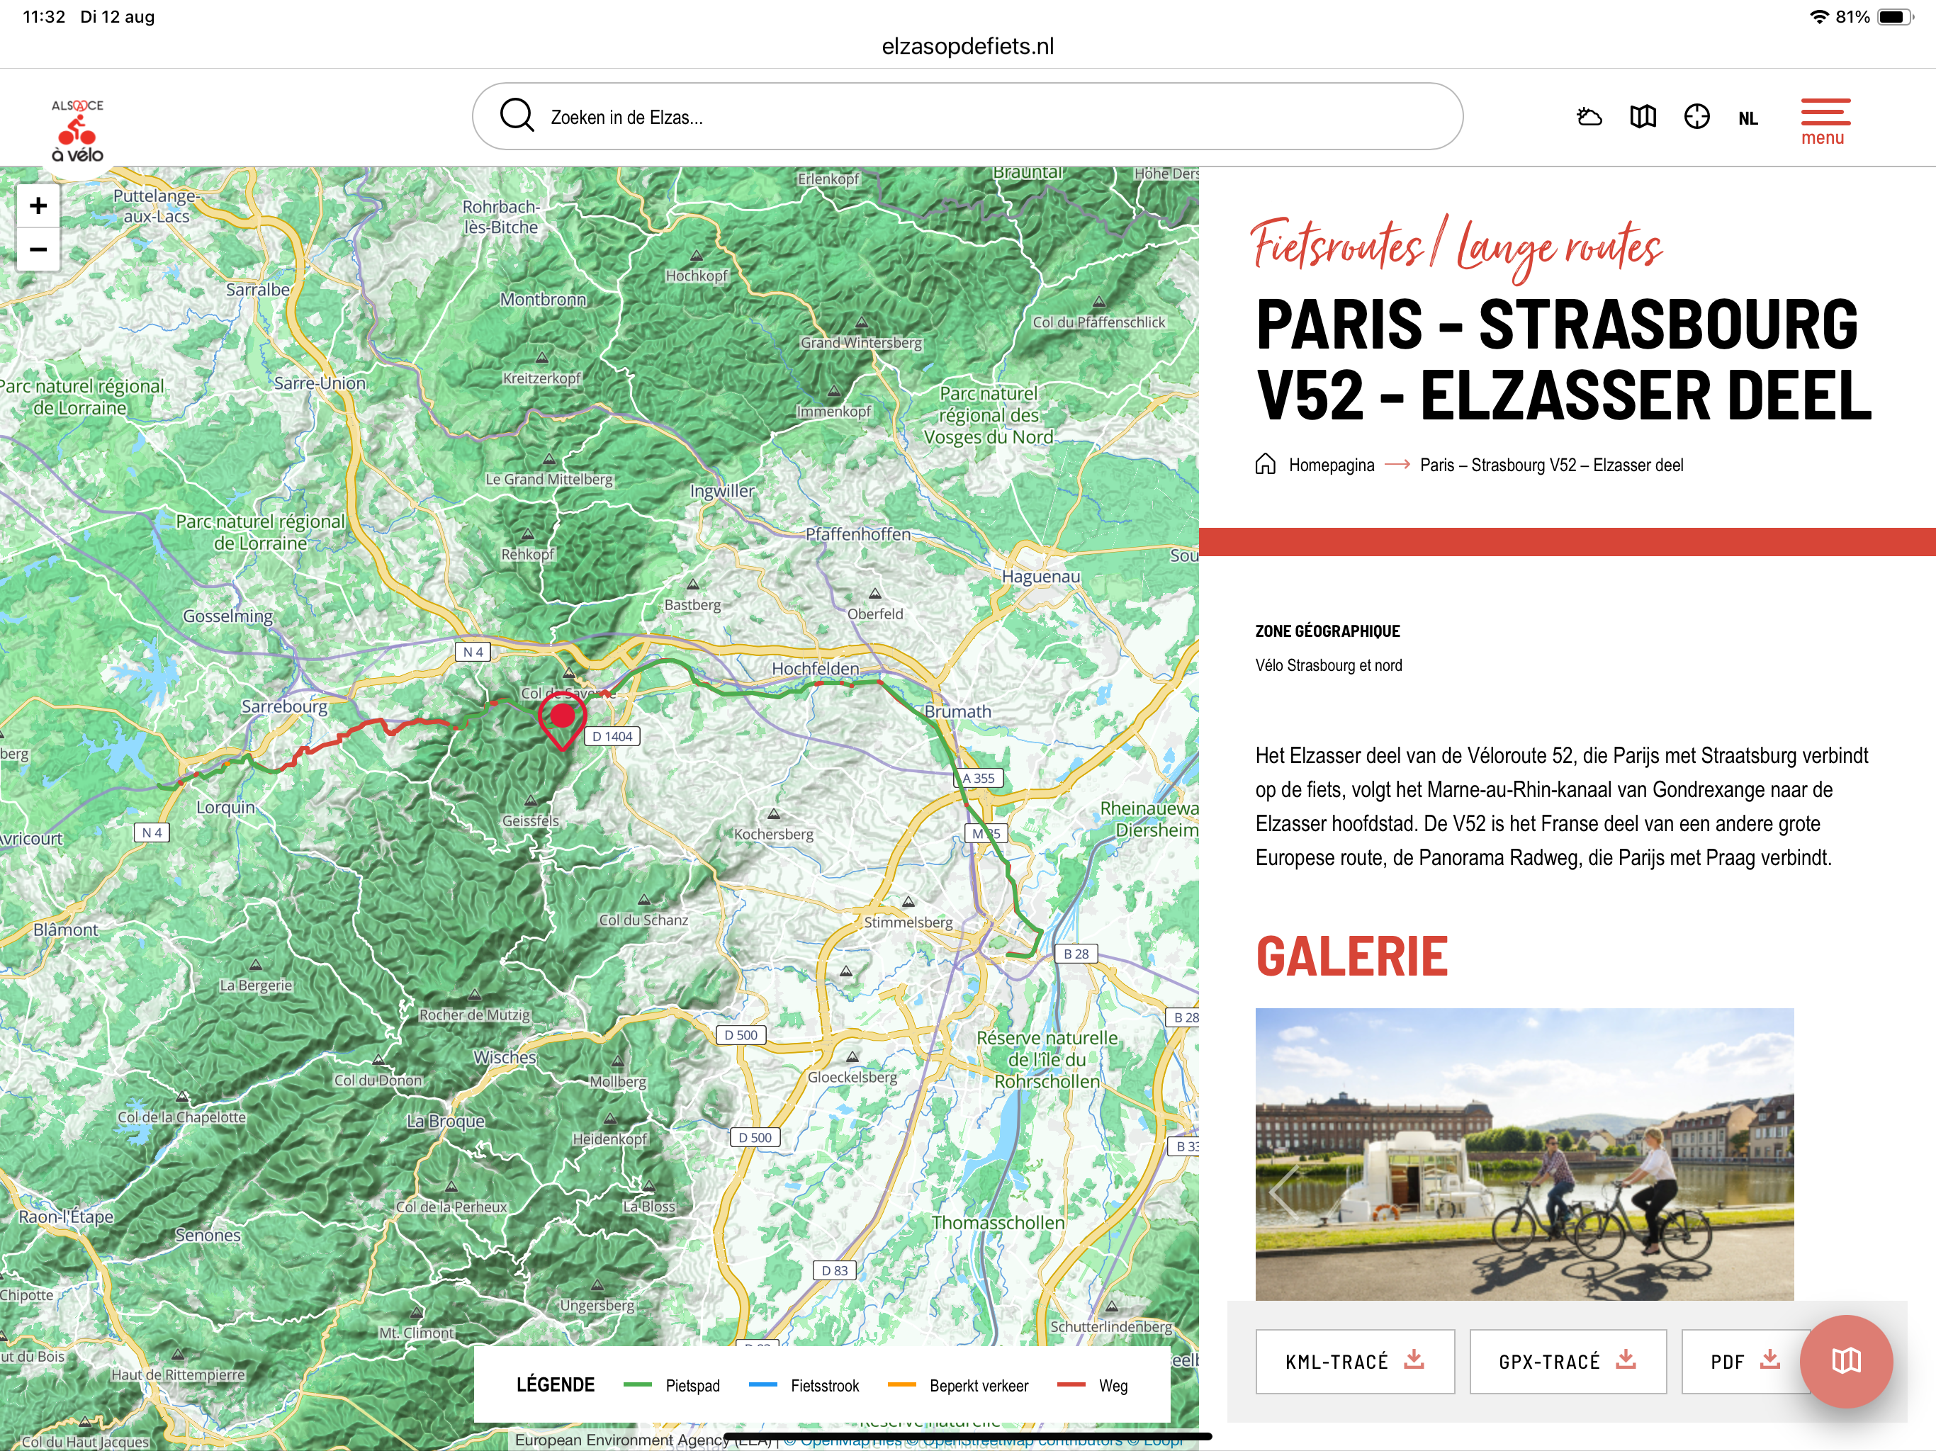Zoom out on the map
This screenshot has width=1936, height=1451.
coord(38,249)
